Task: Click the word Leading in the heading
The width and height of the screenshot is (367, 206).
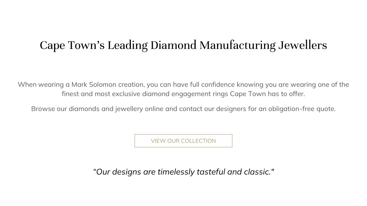Action: [128, 45]
